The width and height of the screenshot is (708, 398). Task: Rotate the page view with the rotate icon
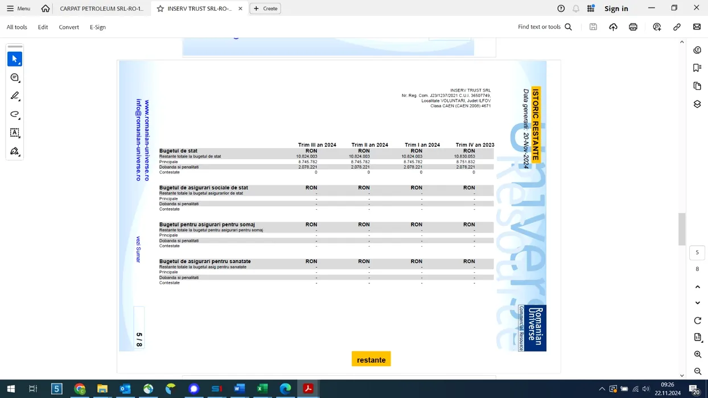(698, 321)
